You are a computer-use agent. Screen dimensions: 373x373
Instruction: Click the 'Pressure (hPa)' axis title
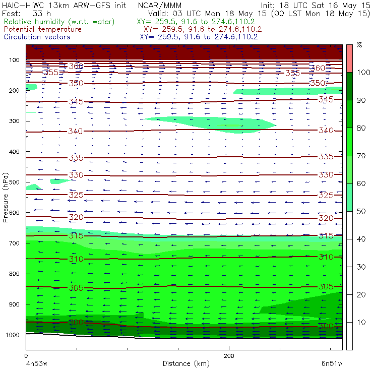[x=6, y=198]
